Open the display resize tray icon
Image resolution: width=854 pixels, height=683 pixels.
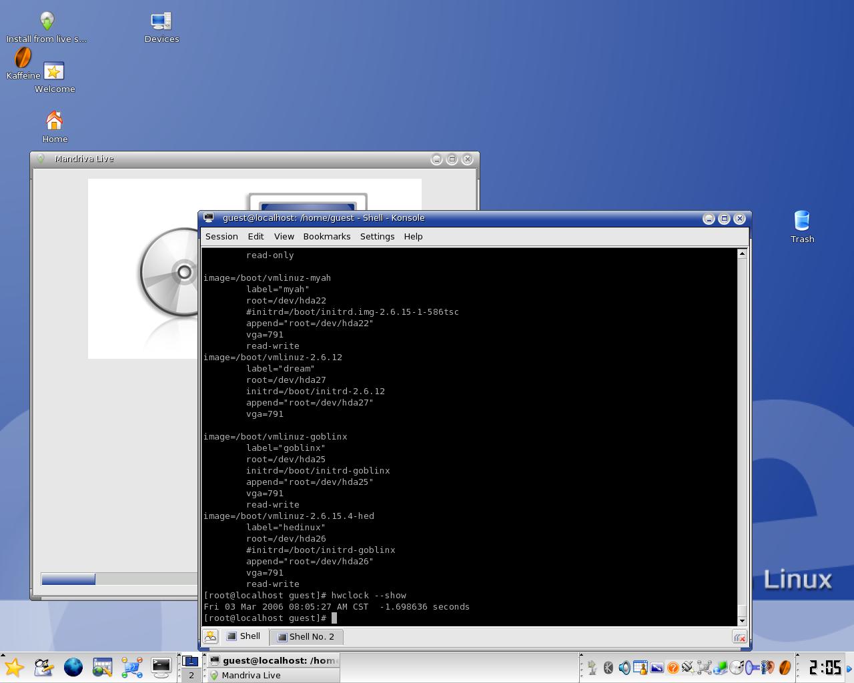point(657,668)
